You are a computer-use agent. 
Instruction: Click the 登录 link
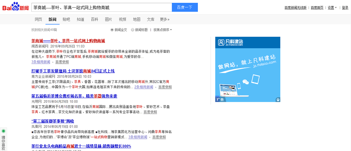[x=345, y=8]
